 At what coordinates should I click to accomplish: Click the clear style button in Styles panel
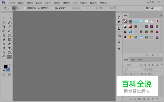tap(147, 55)
